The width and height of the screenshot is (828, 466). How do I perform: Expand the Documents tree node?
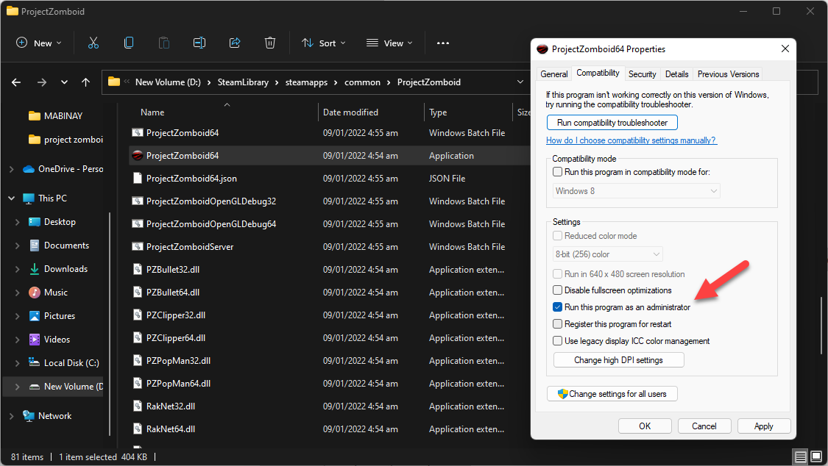[x=17, y=245]
